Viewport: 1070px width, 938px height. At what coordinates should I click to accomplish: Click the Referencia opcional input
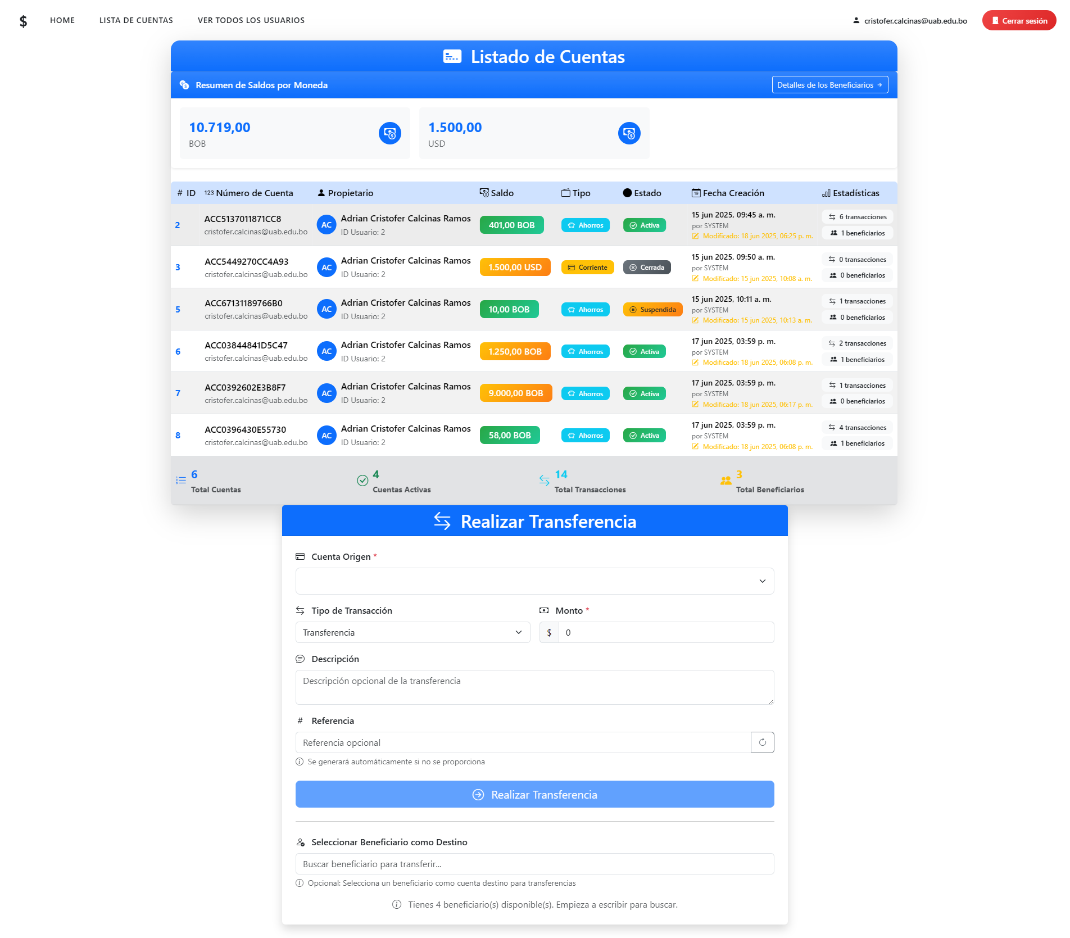point(523,742)
